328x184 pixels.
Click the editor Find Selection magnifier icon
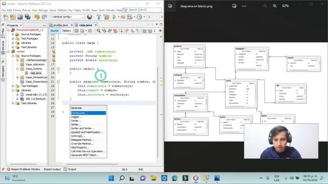click(x=98, y=31)
